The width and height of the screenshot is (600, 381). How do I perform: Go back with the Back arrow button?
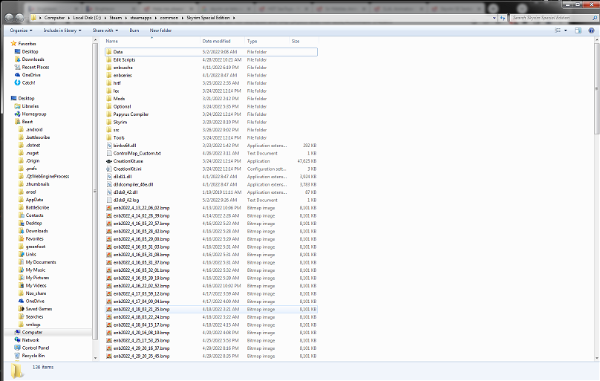[x=9, y=18]
